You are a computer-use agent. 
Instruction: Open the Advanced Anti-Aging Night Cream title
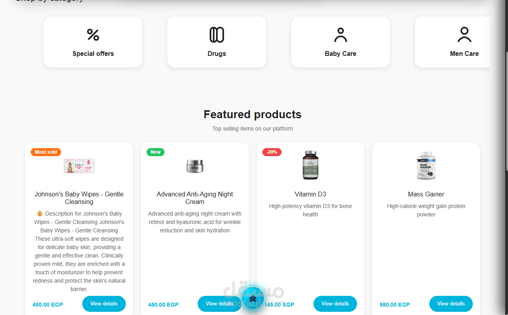[x=195, y=198]
